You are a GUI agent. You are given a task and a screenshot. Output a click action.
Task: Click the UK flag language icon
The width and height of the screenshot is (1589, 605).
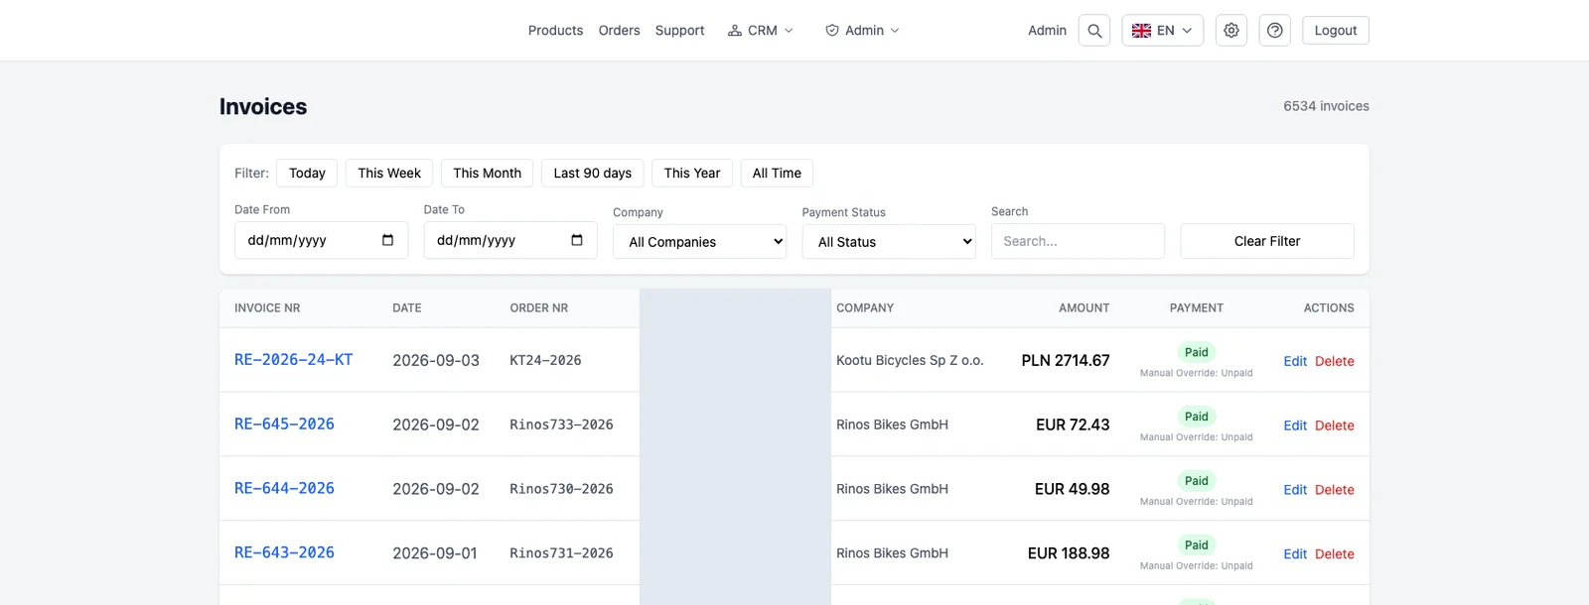(x=1141, y=31)
